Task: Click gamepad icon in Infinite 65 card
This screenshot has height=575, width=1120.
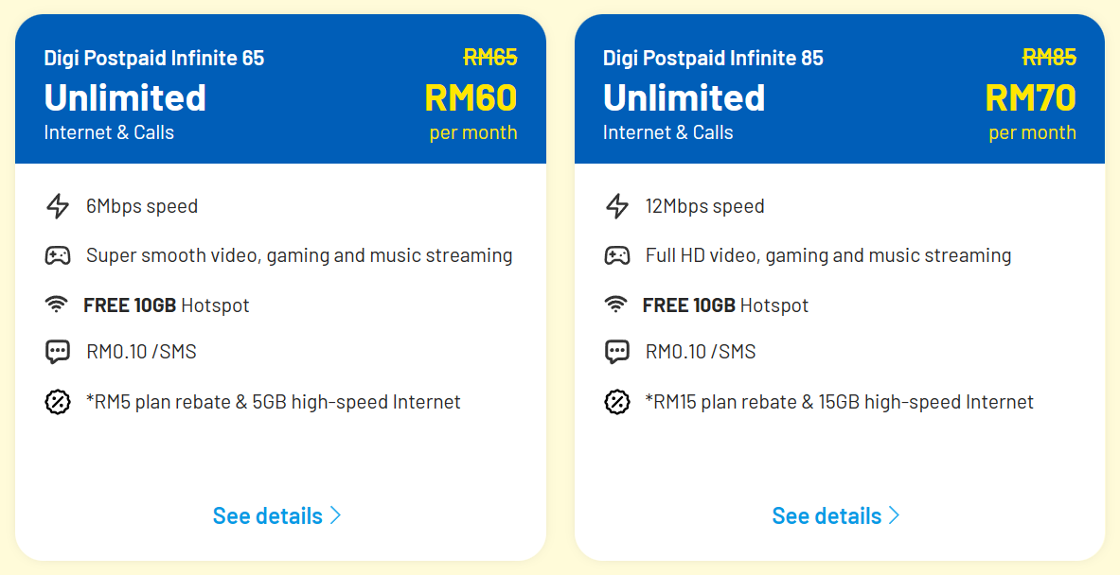Action: pyautogui.click(x=58, y=255)
